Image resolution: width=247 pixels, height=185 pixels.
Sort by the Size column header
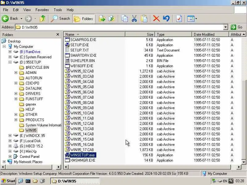[x=140, y=35]
